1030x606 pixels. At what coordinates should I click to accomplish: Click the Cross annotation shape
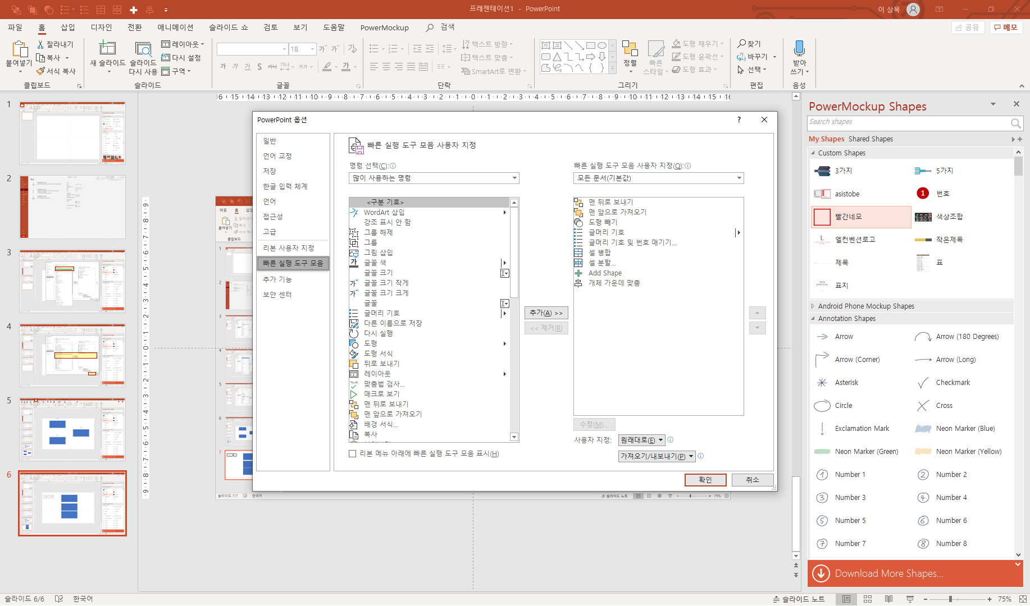pyautogui.click(x=923, y=406)
